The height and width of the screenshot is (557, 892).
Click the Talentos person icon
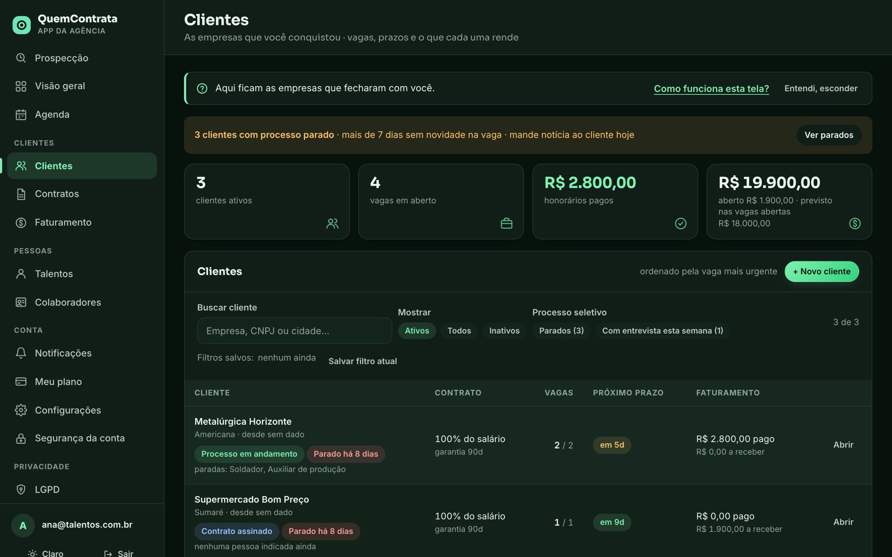[21, 274]
